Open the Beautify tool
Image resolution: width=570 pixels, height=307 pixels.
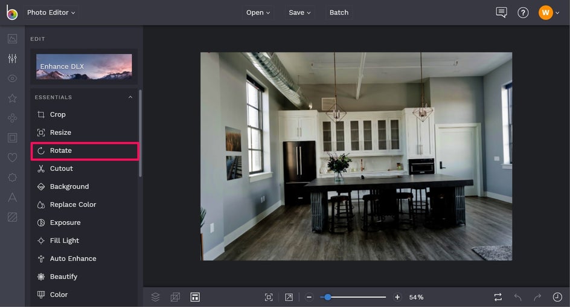pyautogui.click(x=84, y=276)
